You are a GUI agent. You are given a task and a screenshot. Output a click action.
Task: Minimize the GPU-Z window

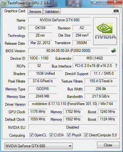95,2
